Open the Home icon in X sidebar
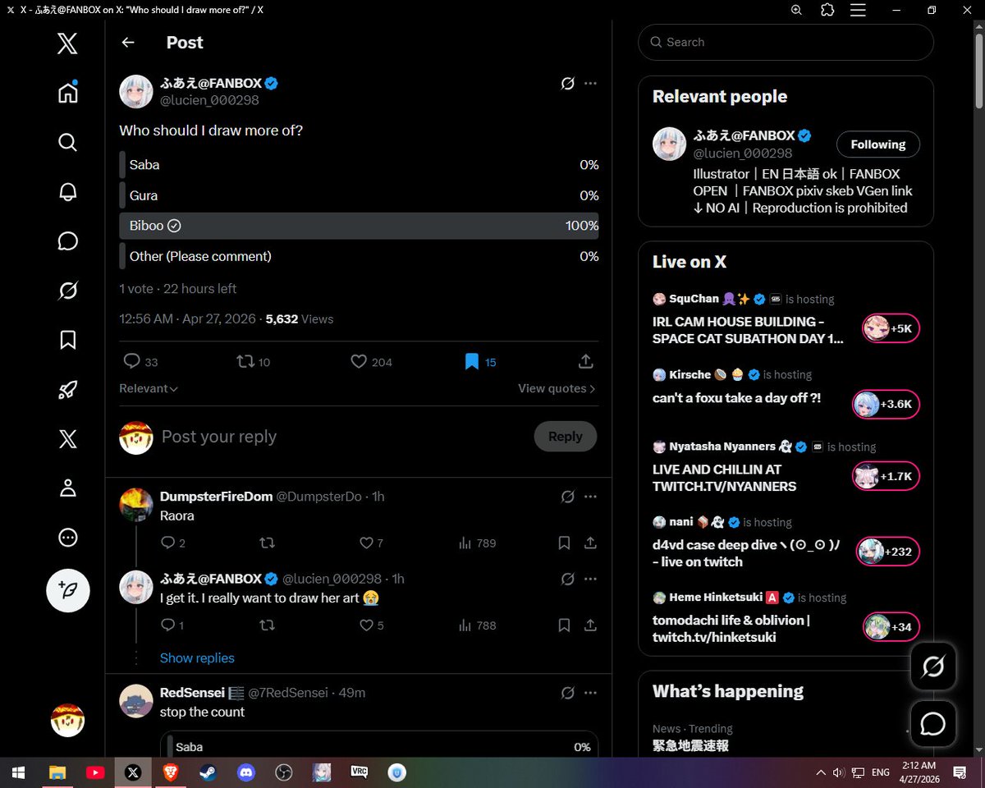 point(67,93)
